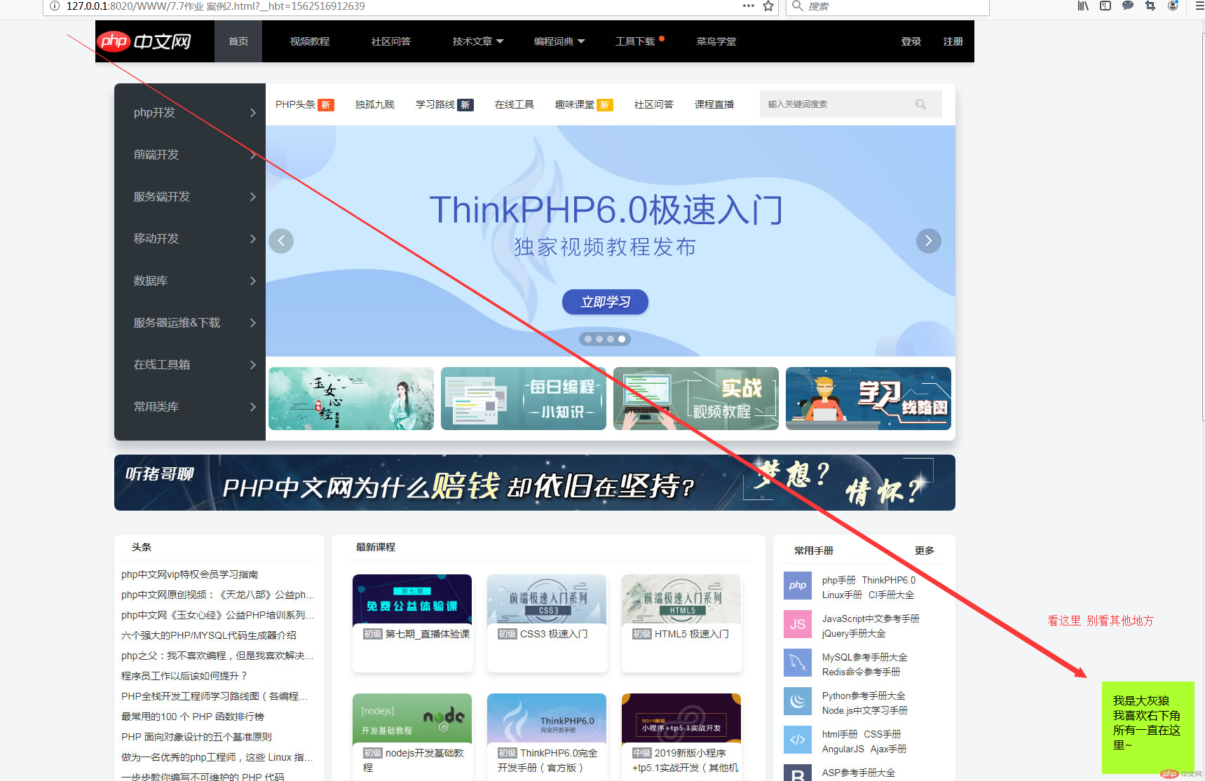
Task: Open the 实战视频教程 thumbnail
Action: coord(696,399)
